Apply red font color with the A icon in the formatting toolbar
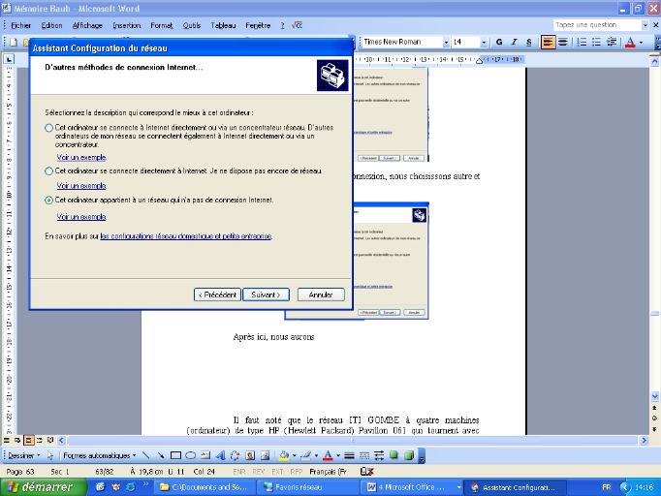Screen dimensions: 661x496 [x=630, y=42]
